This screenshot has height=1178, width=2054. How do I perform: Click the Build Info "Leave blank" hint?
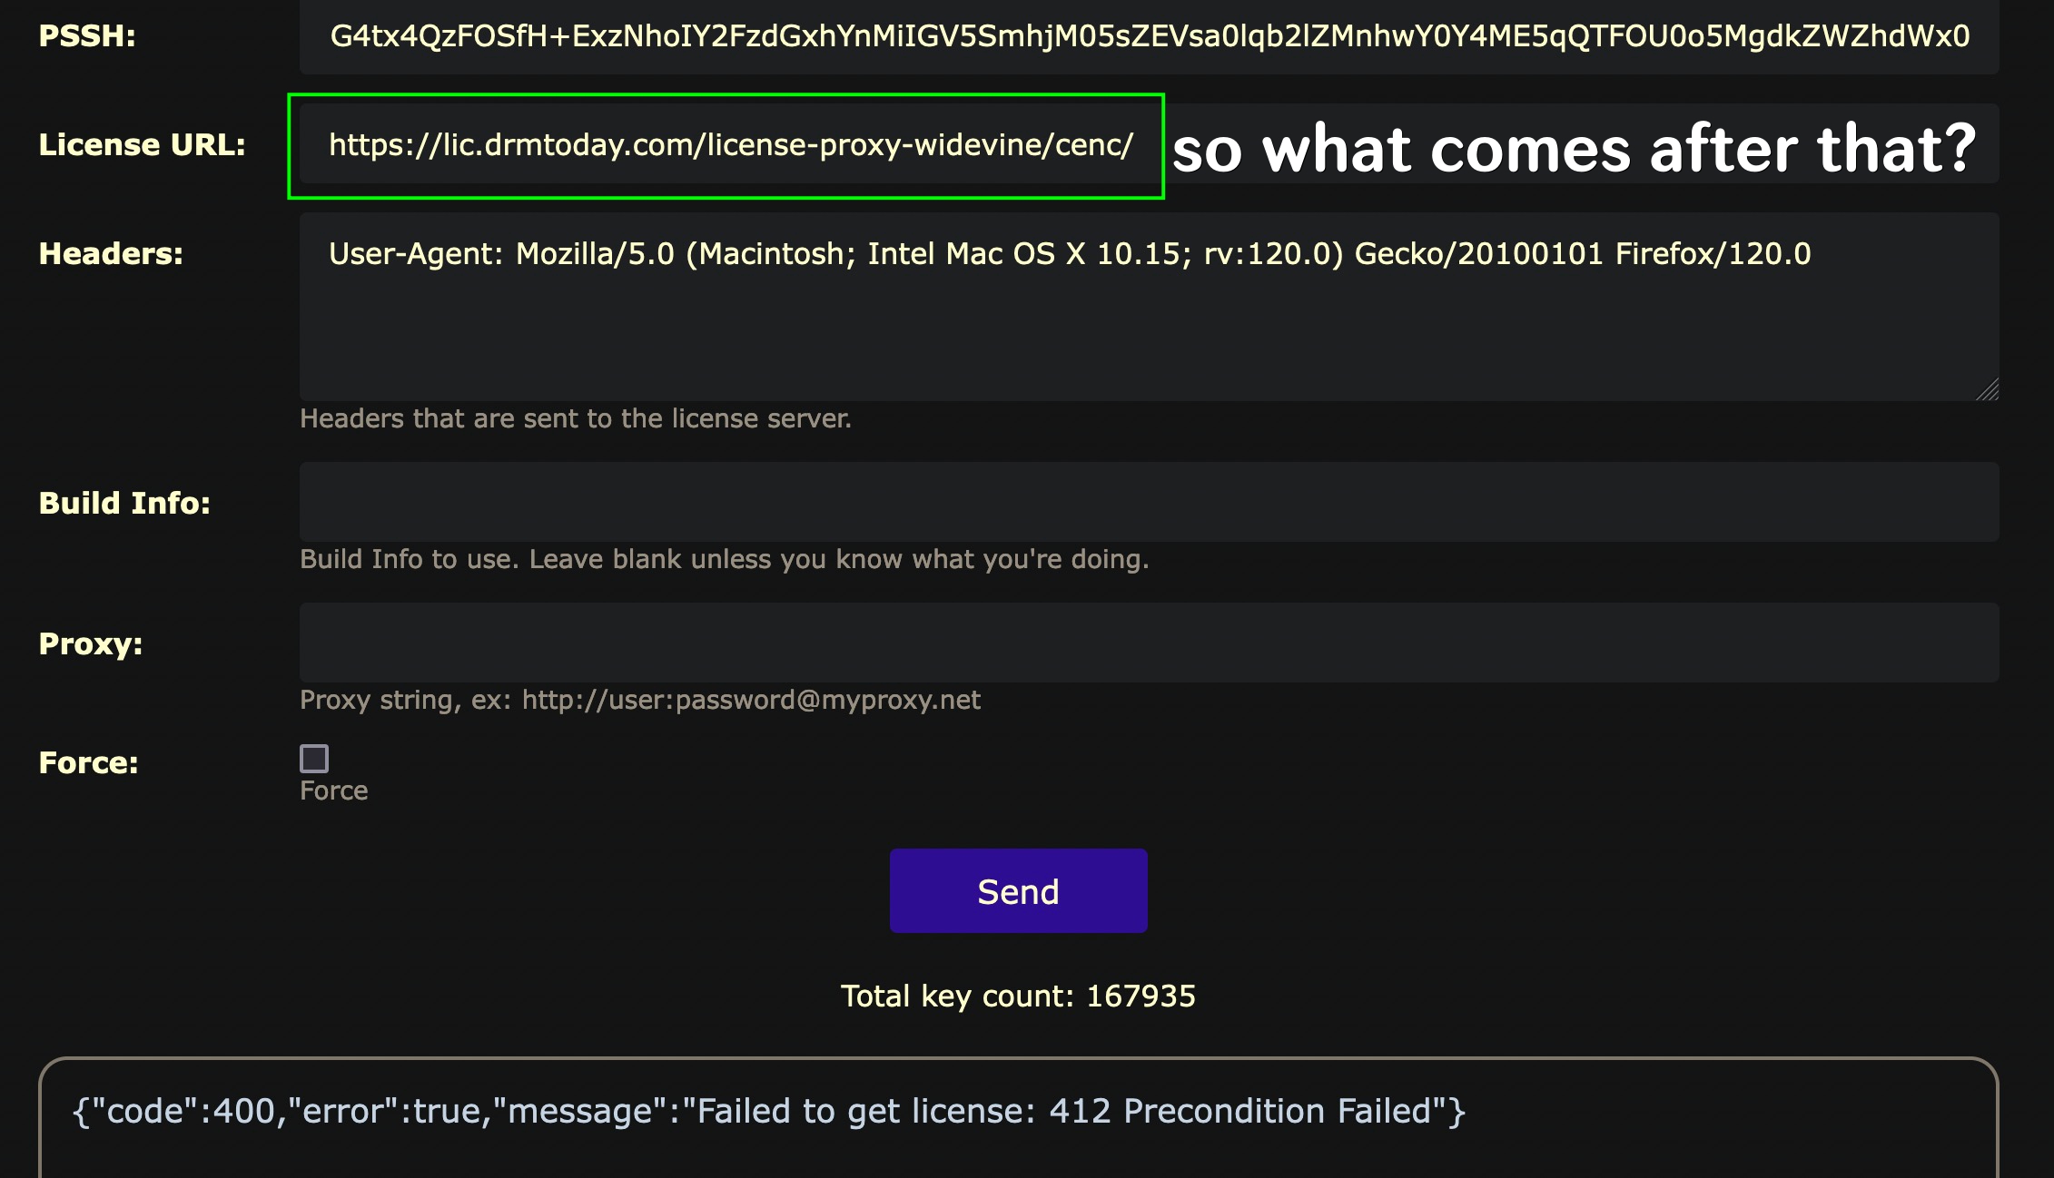click(x=724, y=559)
